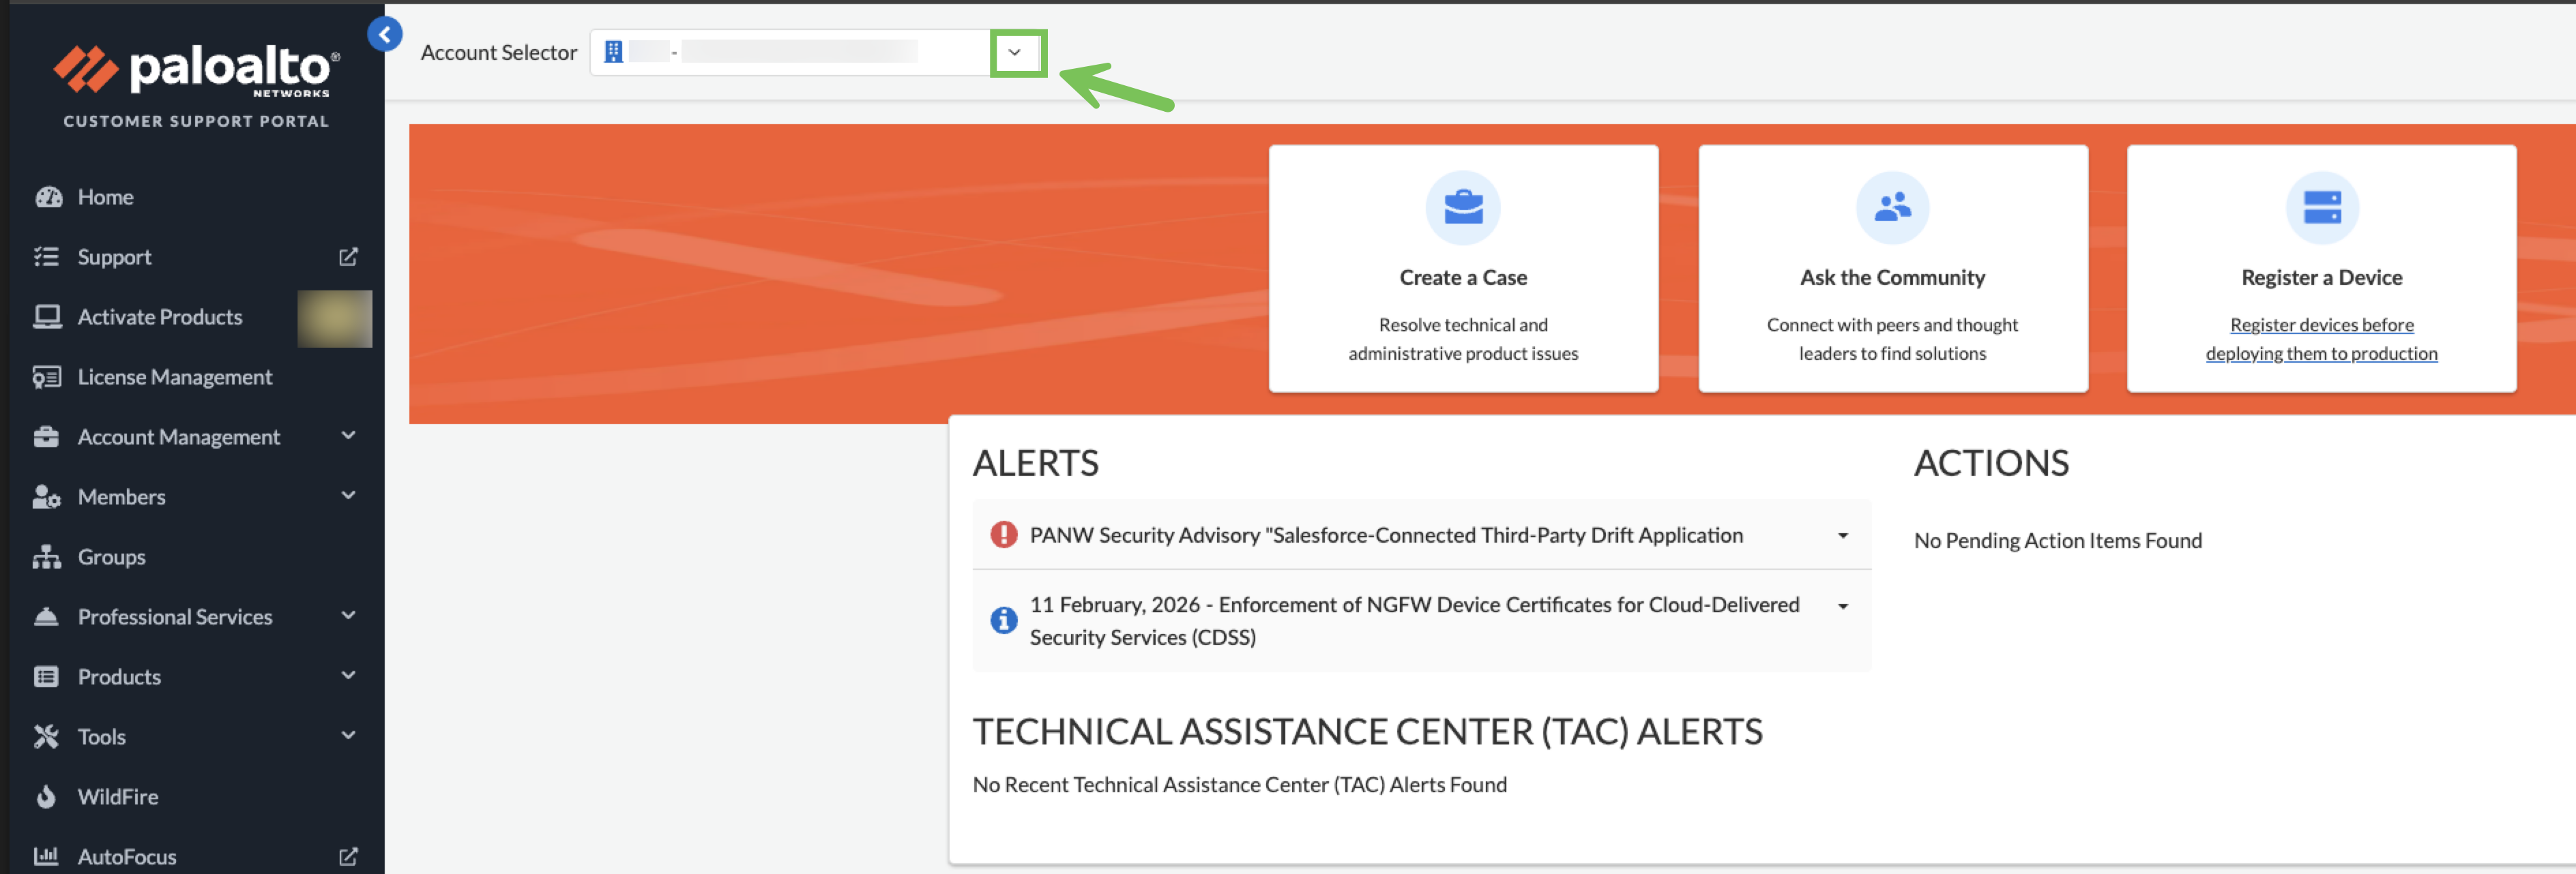Click Register devices before deploying link
Image resolution: width=2576 pixels, height=874 pixels.
pyautogui.click(x=2321, y=339)
